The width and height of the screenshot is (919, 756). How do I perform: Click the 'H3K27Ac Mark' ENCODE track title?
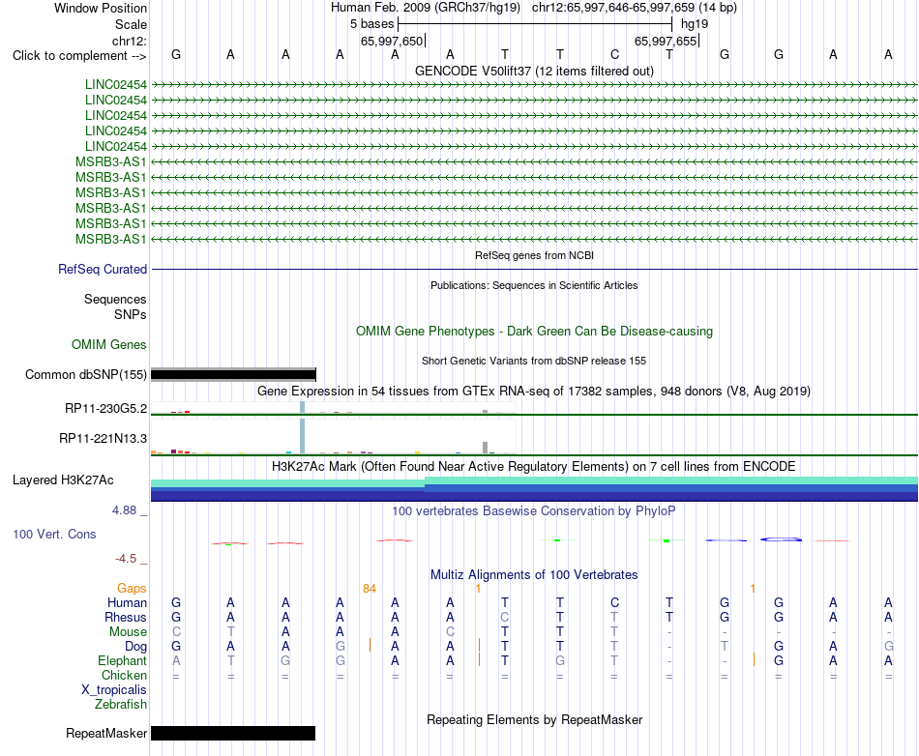coord(534,466)
